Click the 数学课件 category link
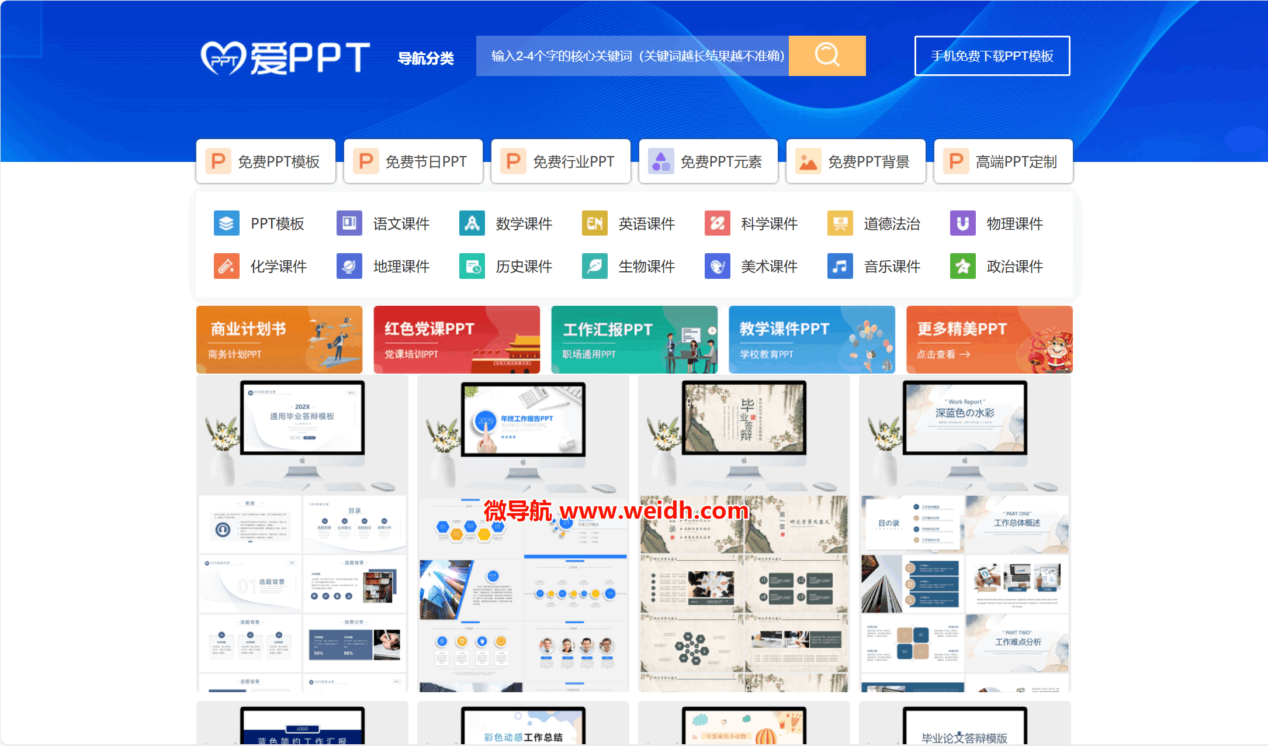Viewport: 1268px width, 746px height. pyautogui.click(x=524, y=223)
